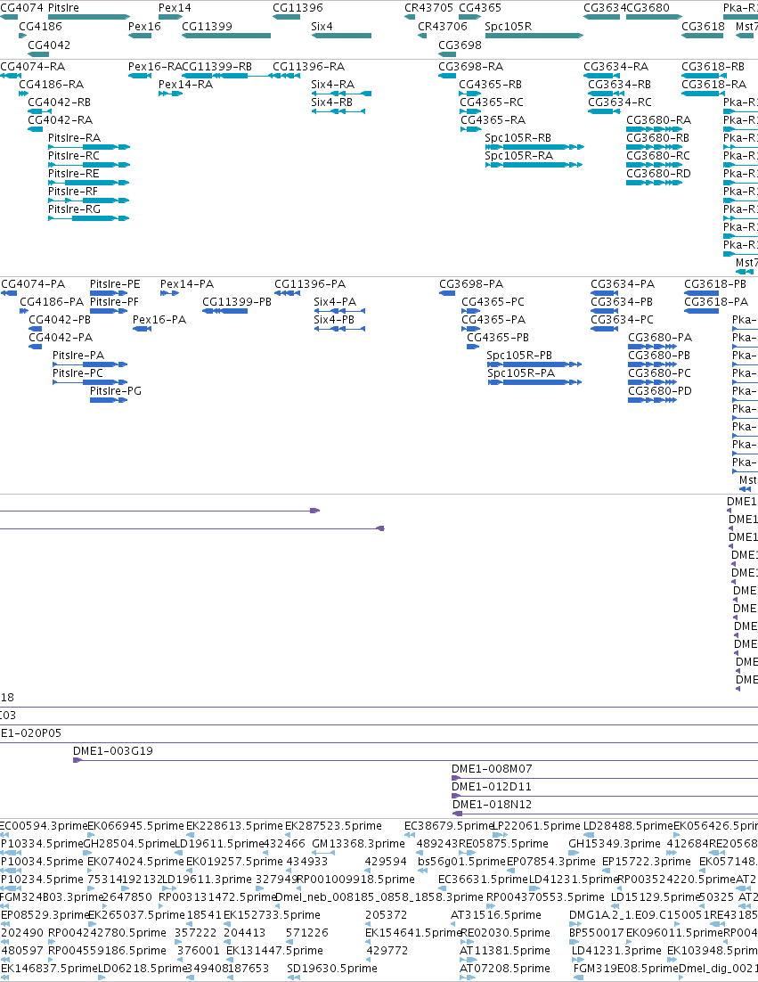
Task: Open transcript label CG11396-RA
Action: (x=308, y=66)
